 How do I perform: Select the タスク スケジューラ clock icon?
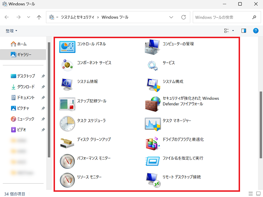pos(67,124)
